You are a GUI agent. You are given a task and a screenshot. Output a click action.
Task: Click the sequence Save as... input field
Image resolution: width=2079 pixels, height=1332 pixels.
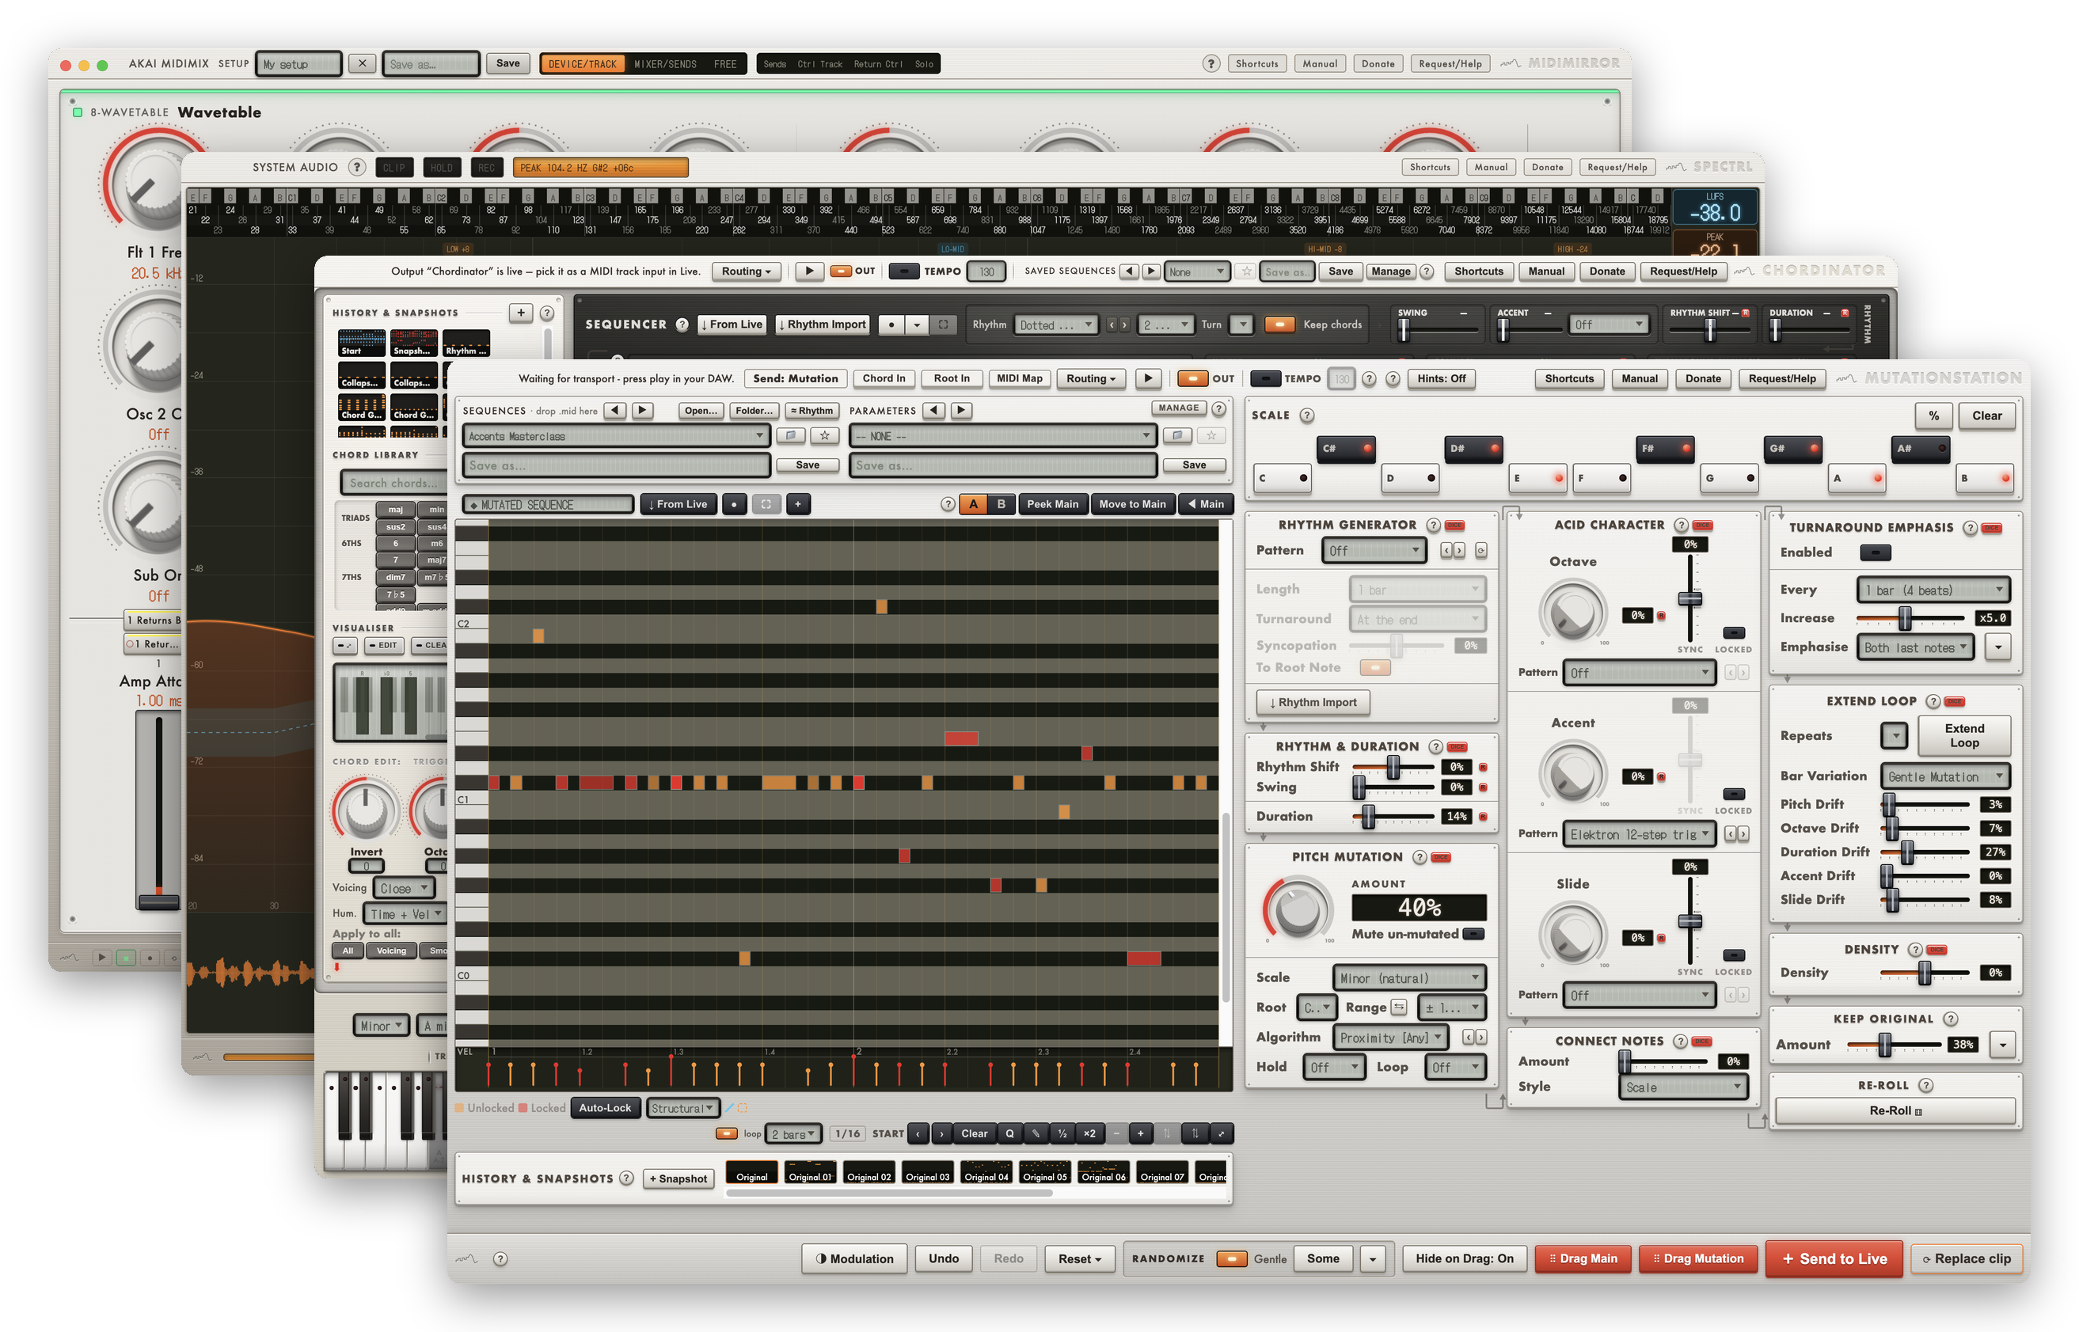click(615, 465)
